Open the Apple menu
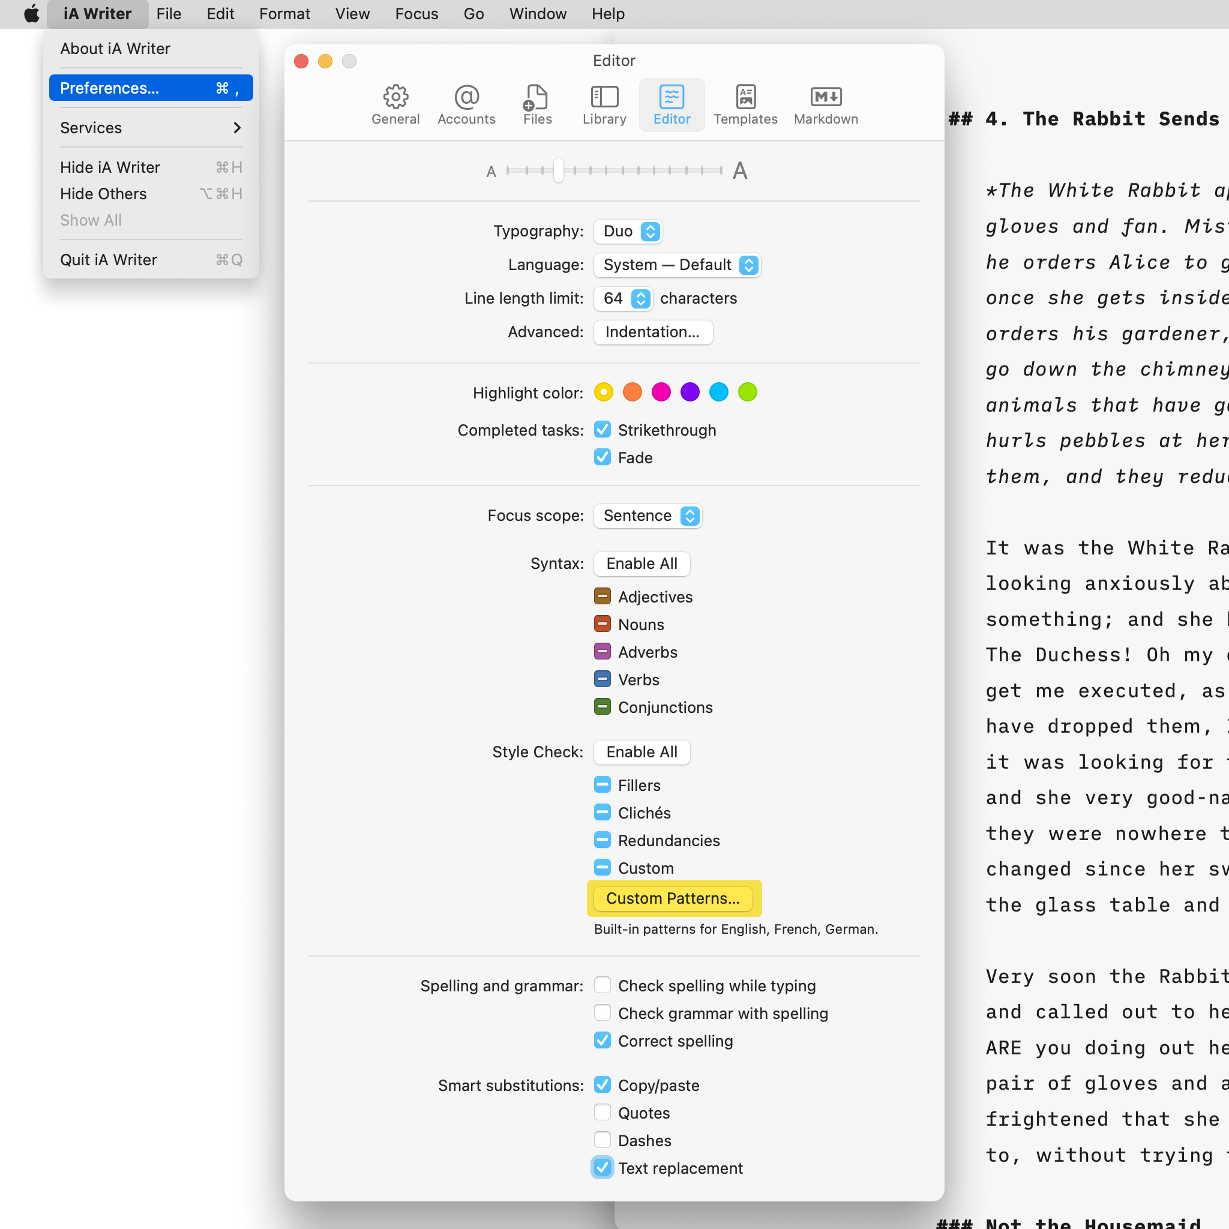This screenshot has width=1229, height=1229. click(x=31, y=14)
